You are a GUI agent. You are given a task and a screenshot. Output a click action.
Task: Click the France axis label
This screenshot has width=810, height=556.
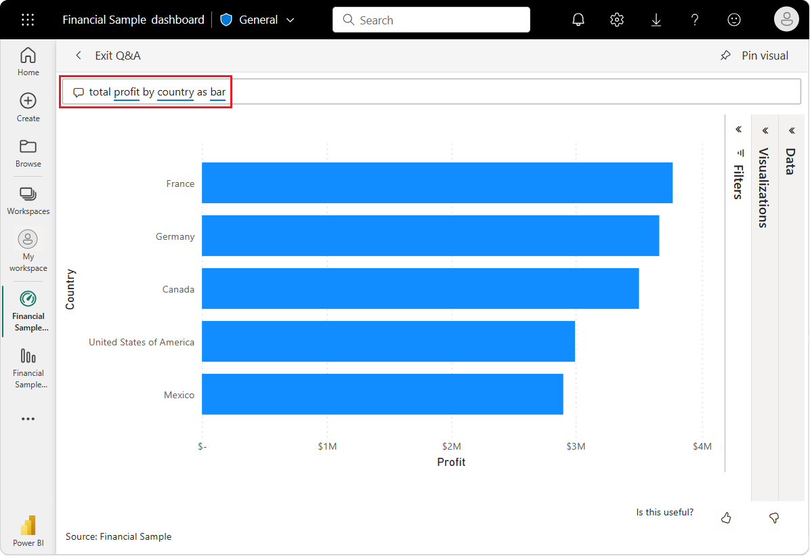[x=180, y=184]
